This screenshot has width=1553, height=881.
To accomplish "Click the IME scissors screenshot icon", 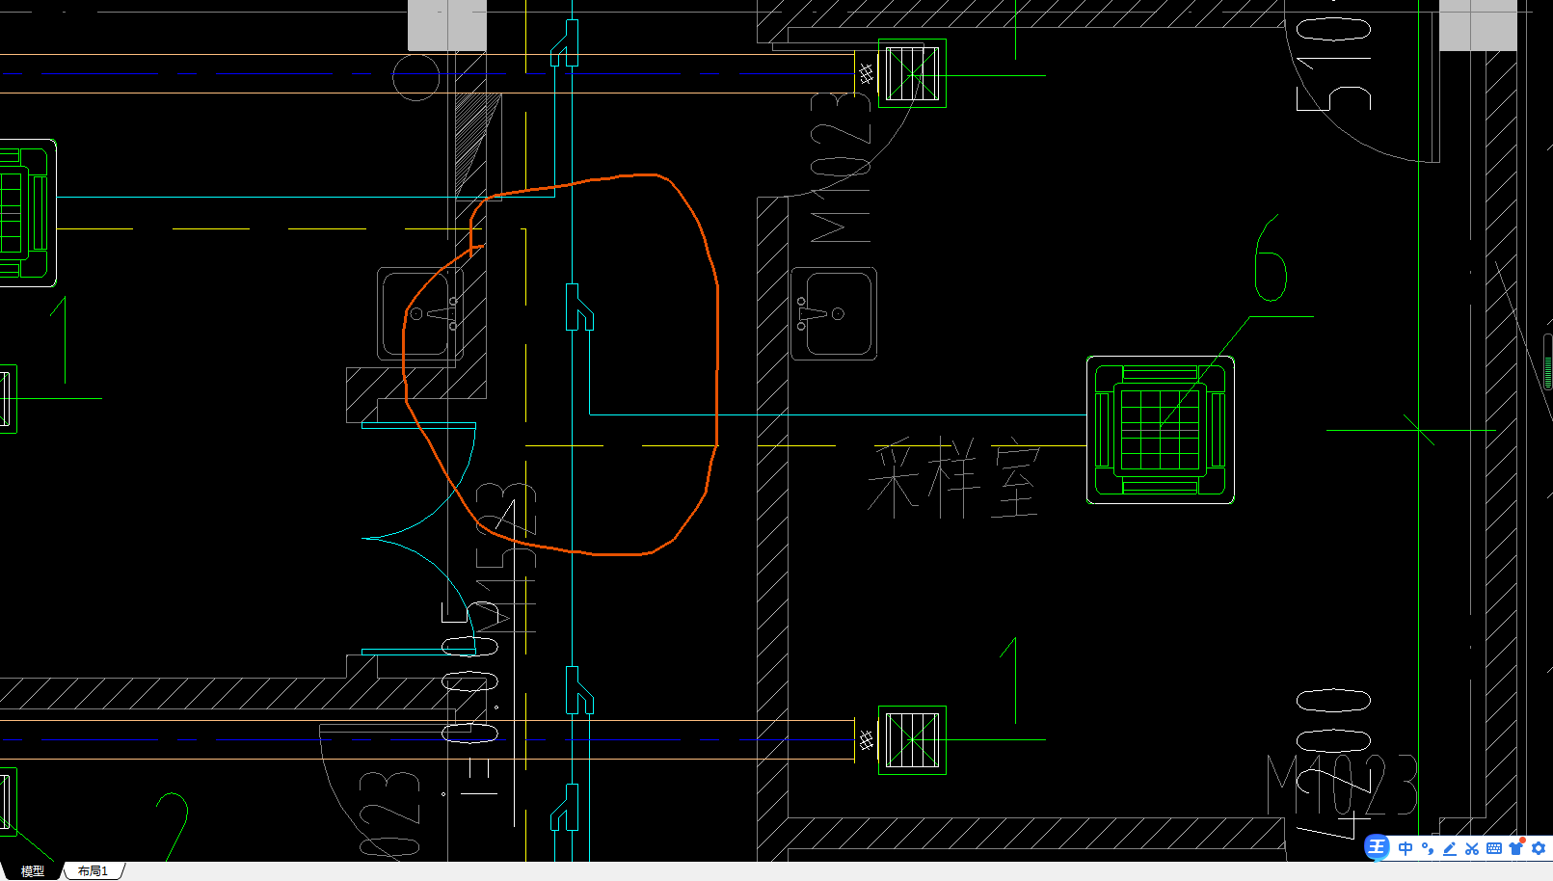I will point(1471,848).
